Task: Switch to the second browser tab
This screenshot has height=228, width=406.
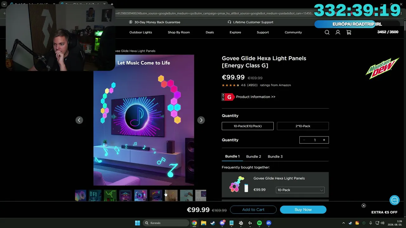Action: tap(83, 4)
